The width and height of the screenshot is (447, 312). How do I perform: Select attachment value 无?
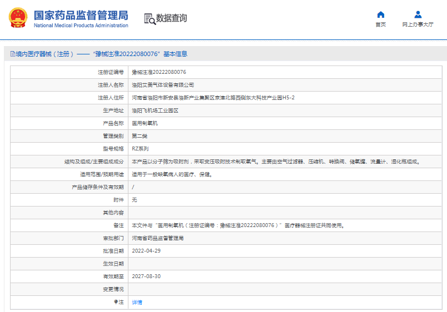coord(135,200)
